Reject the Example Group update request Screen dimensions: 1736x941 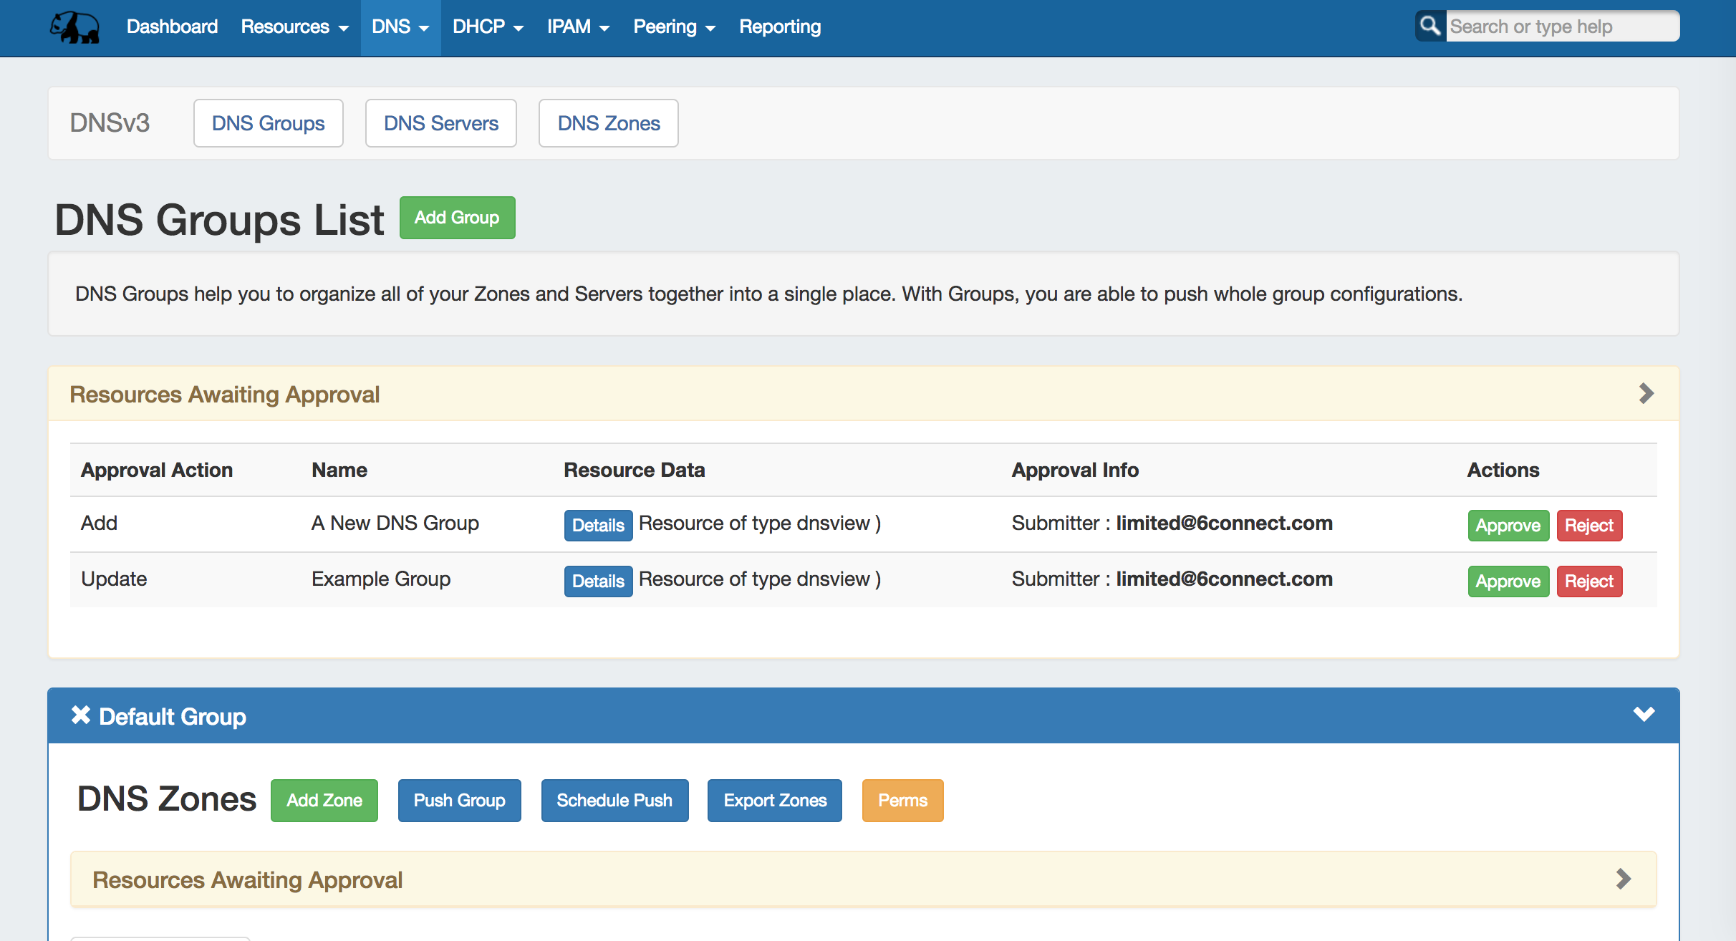[1588, 582]
